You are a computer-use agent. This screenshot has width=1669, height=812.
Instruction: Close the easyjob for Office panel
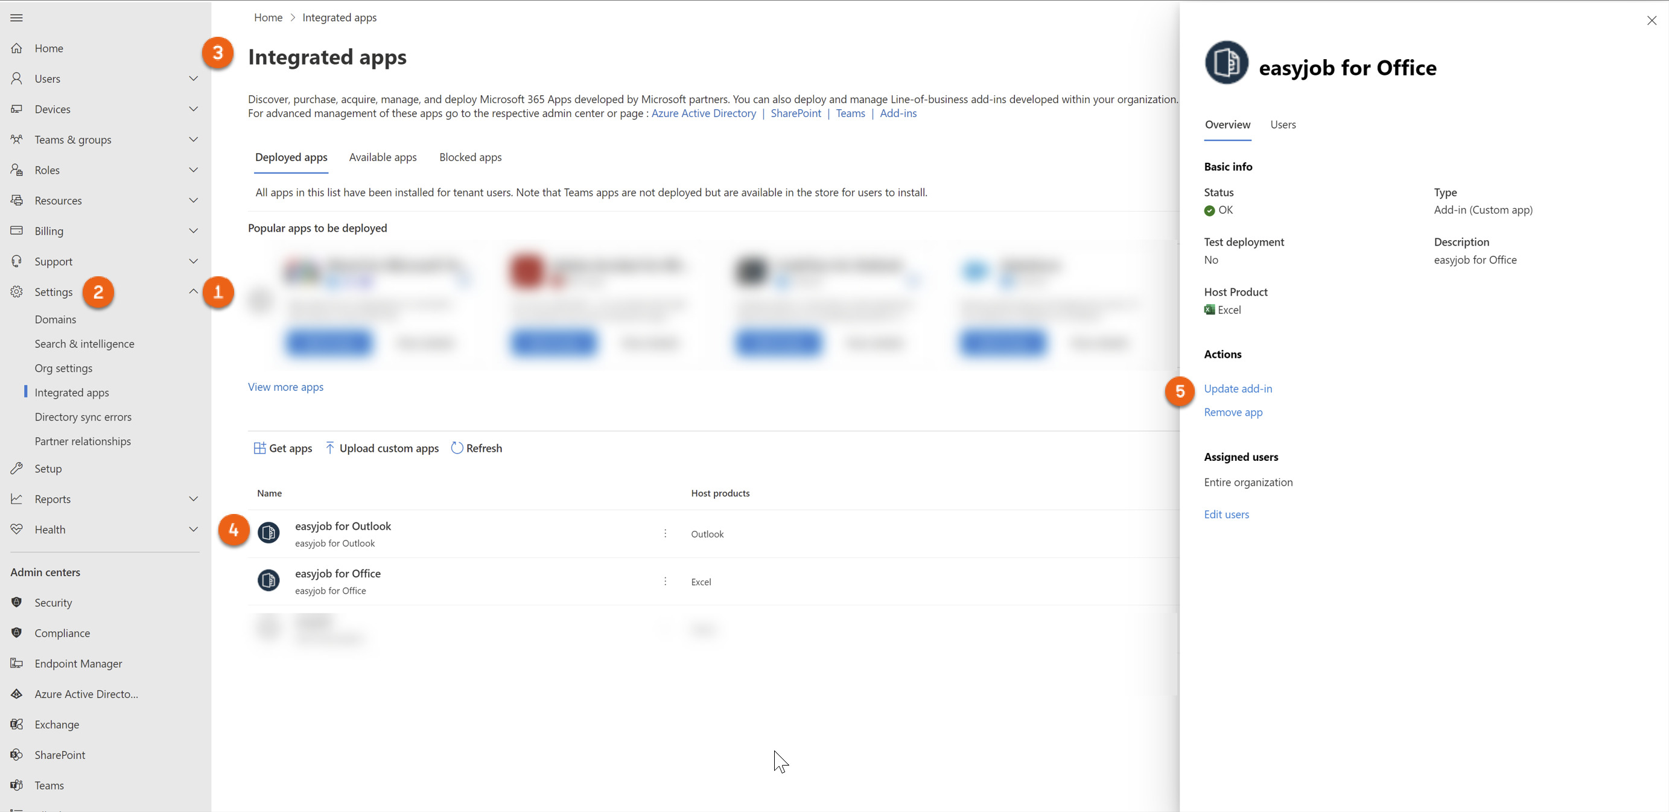click(x=1652, y=21)
